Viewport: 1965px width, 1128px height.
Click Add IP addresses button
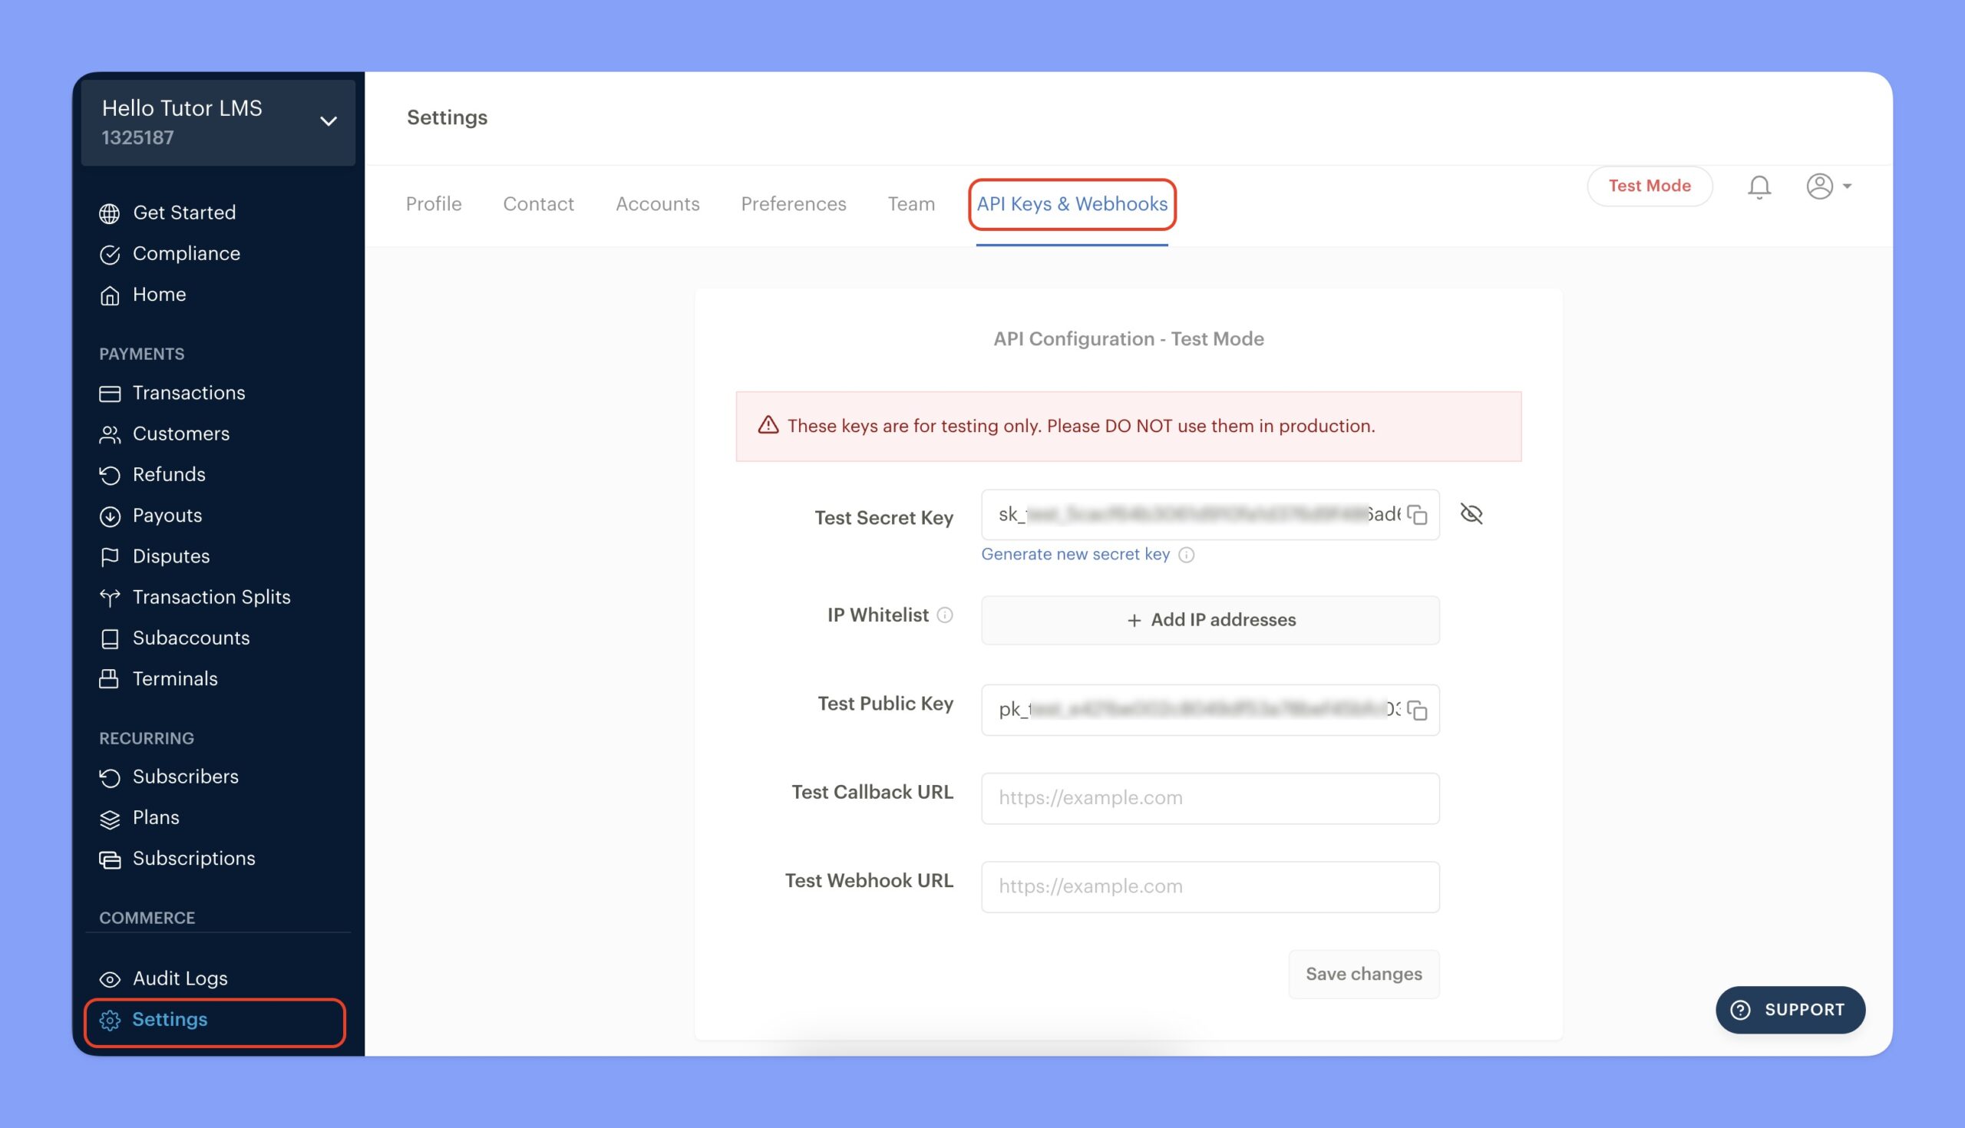click(x=1210, y=620)
